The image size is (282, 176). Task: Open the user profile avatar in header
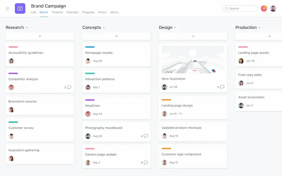273,8
